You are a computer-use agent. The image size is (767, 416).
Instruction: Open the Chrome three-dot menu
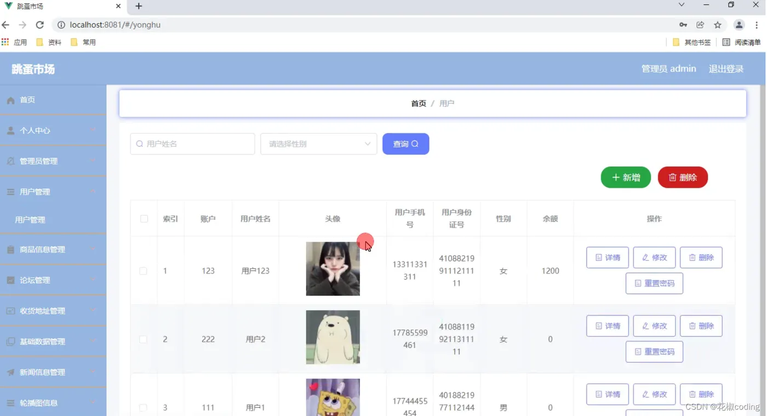(x=757, y=25)
